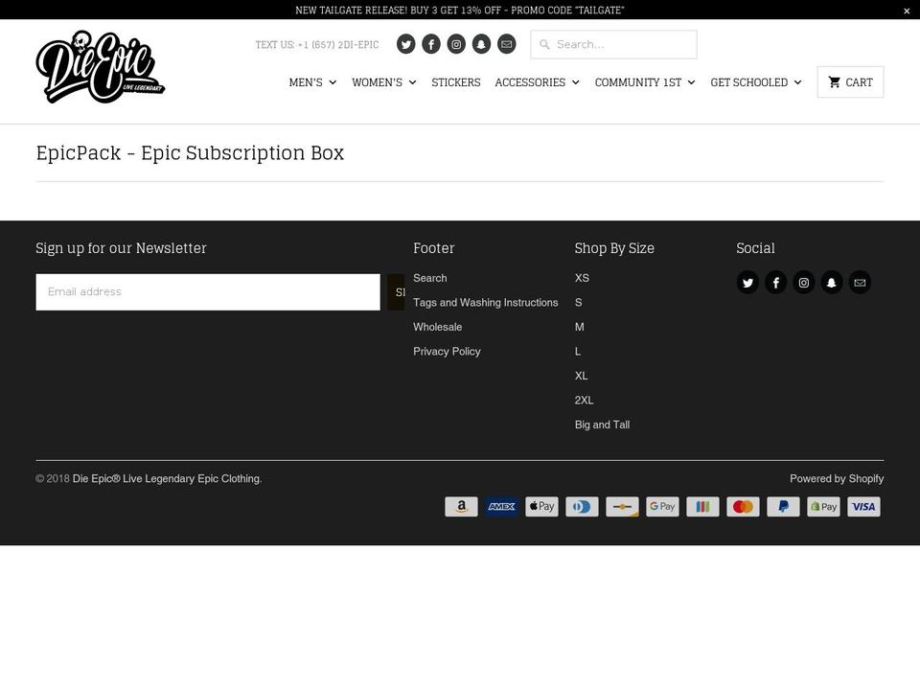The width and height of the screenshot is (920, 690).
Task: Select the M size link
Action: [x=579, y=328]
